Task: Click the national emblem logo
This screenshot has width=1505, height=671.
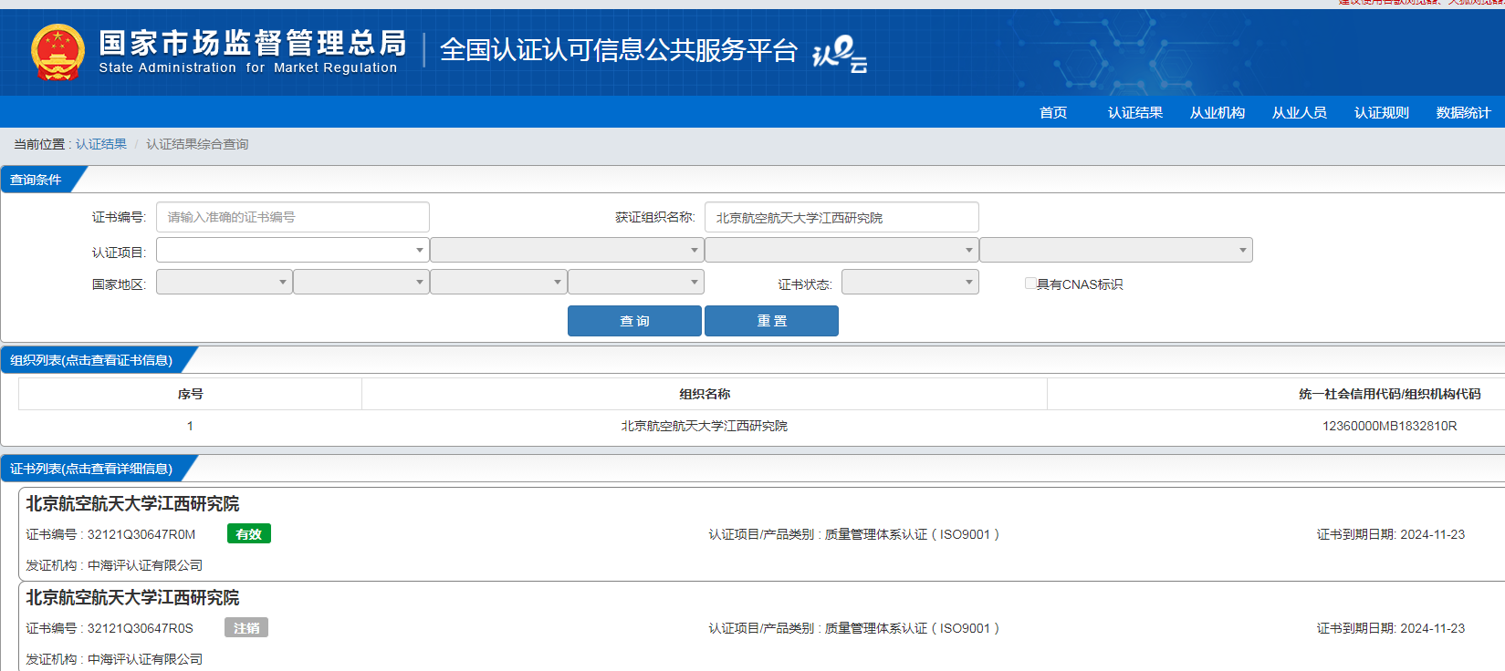Action: [x=57, y=52]
